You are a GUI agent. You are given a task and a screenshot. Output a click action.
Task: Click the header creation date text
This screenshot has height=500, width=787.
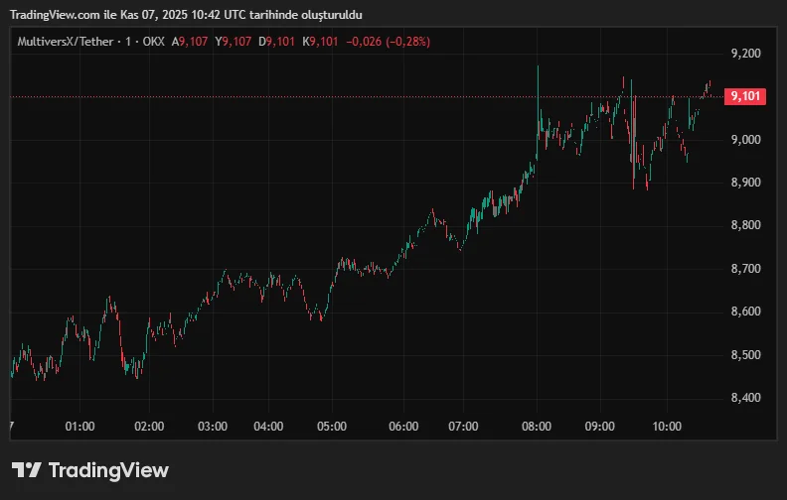(x=186, y=15)
